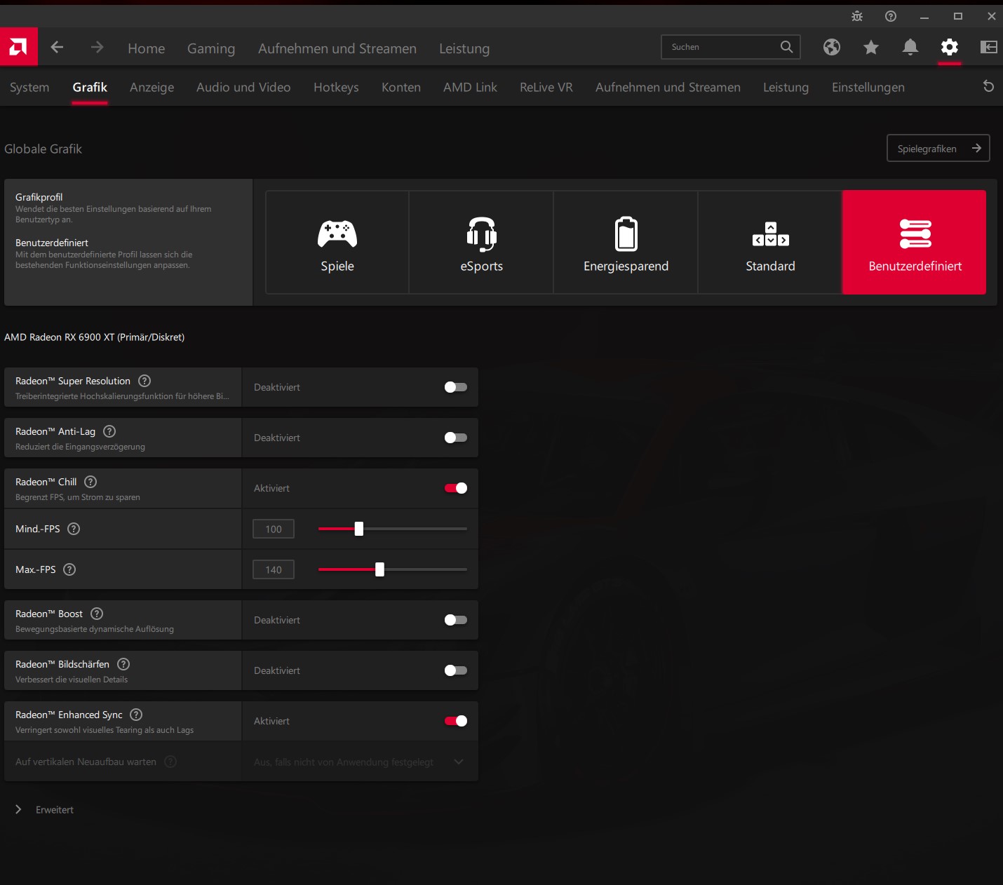The image size is (1003, 885).
Task: Enable Radeon Bildschärfen toggle
Action: tap(456, 670)
